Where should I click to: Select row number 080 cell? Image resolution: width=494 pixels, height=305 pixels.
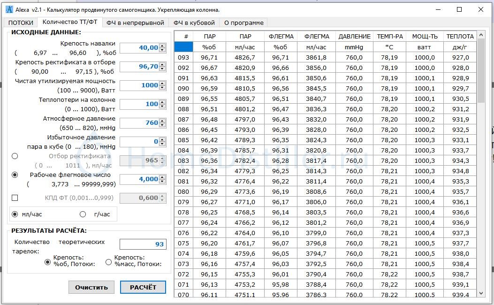click(183, 191)
